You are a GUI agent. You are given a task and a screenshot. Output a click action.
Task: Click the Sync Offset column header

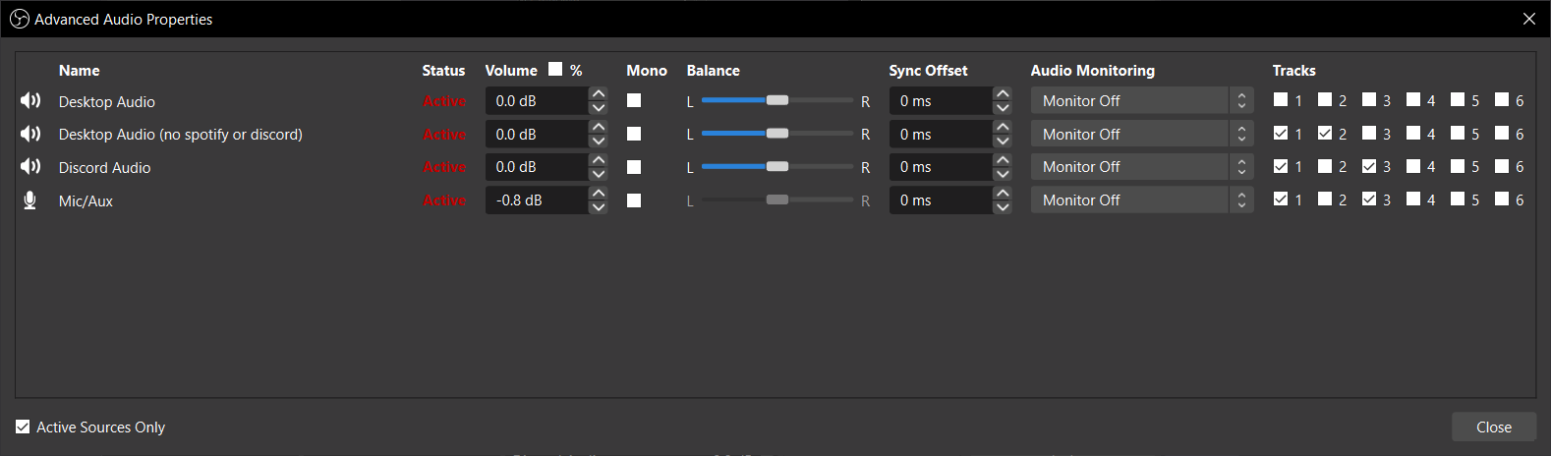tap(929, 71)
